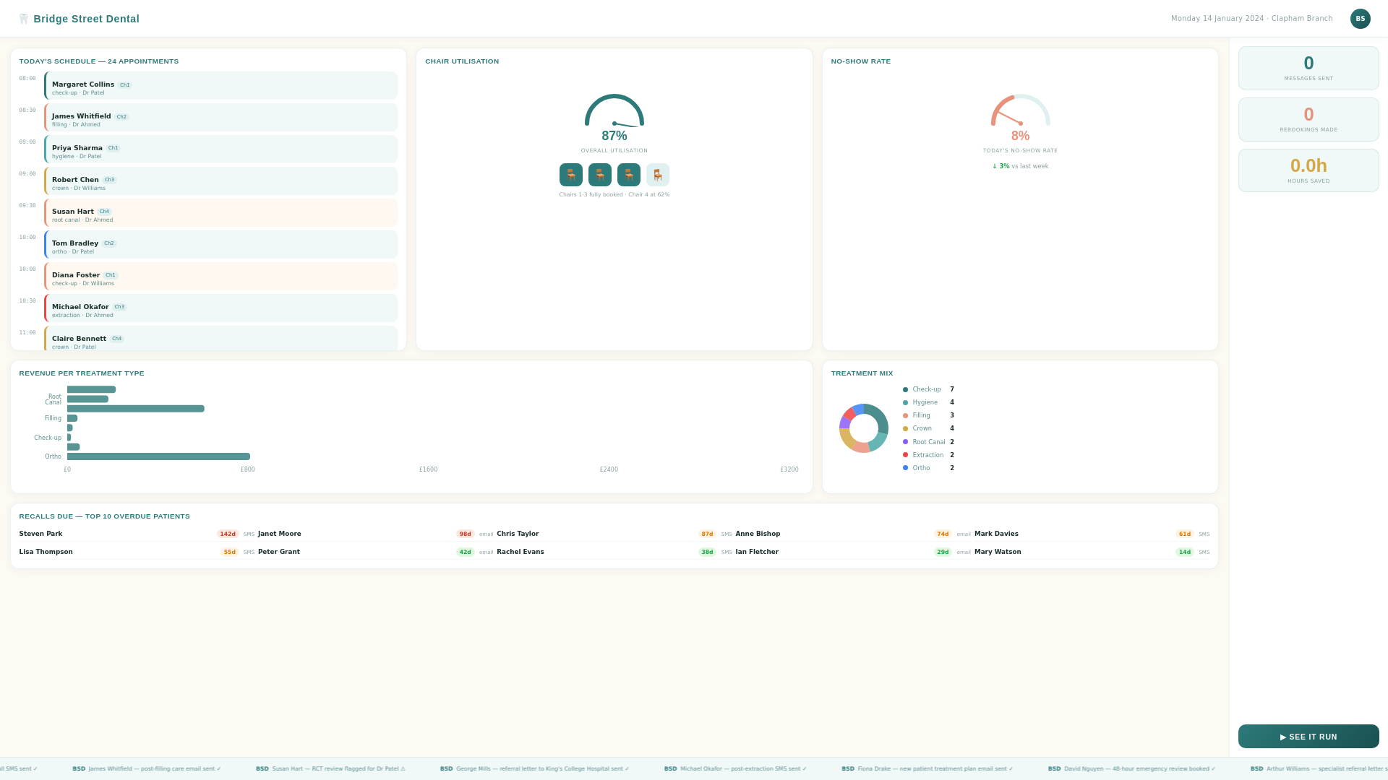
Task: Click the Ortho legend colour dot
Action: pos(905,468)
